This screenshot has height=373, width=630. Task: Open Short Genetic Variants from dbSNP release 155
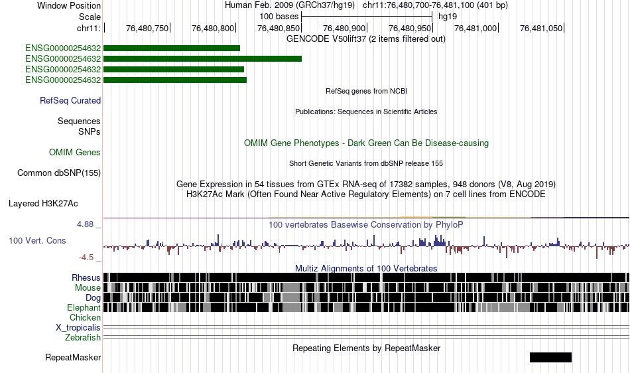point(366,163)
